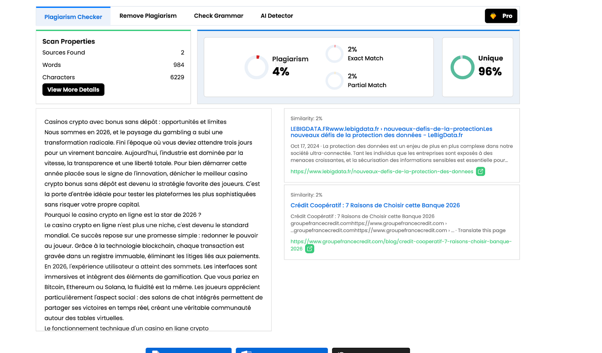Click the black button at page bottom
602x353 pixels.
[371, 350]
